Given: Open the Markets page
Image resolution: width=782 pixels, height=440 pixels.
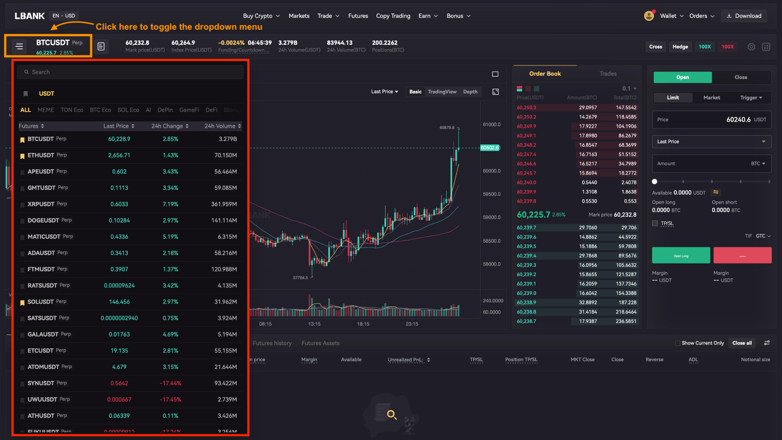Looking at the screenshot, I should (299, 16).
